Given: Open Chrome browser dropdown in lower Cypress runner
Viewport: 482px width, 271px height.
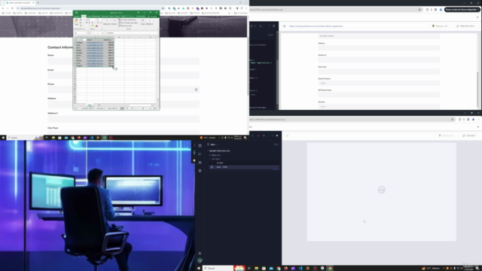Looking at the screenshot, I should tap(447, 135).
